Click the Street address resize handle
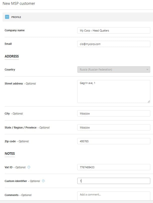 (x=149, y=101)
